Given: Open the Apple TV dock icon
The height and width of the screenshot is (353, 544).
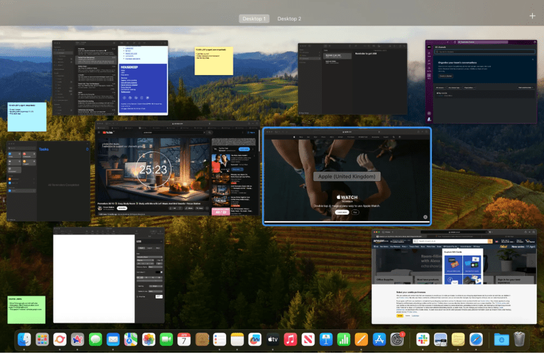Looking at the screenshot, I should click(273, 339).
